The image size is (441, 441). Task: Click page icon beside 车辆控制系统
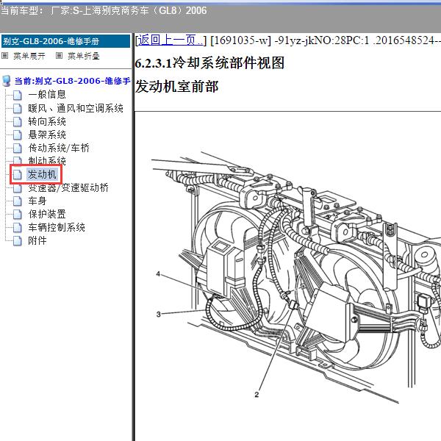click(18, 228)
